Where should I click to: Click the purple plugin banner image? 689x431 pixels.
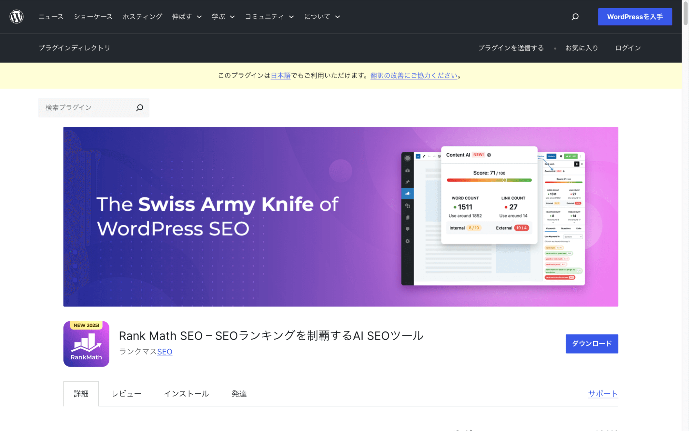click(341, 217)
